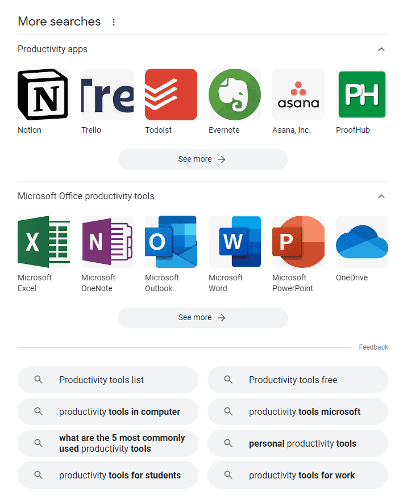Open the More searches three-dot menu

point(113,22)
